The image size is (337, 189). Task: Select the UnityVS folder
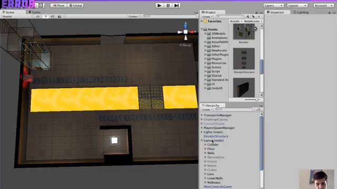coord(217,88)
